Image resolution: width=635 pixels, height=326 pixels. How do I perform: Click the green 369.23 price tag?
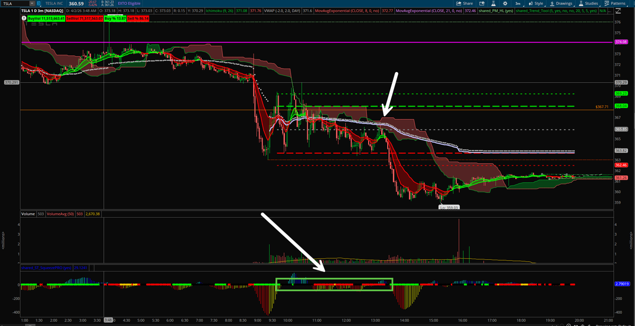621,93
